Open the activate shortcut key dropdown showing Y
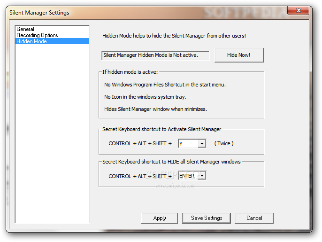Image resolution: width=322 pixels, height=242 pixels. (202, 143)
